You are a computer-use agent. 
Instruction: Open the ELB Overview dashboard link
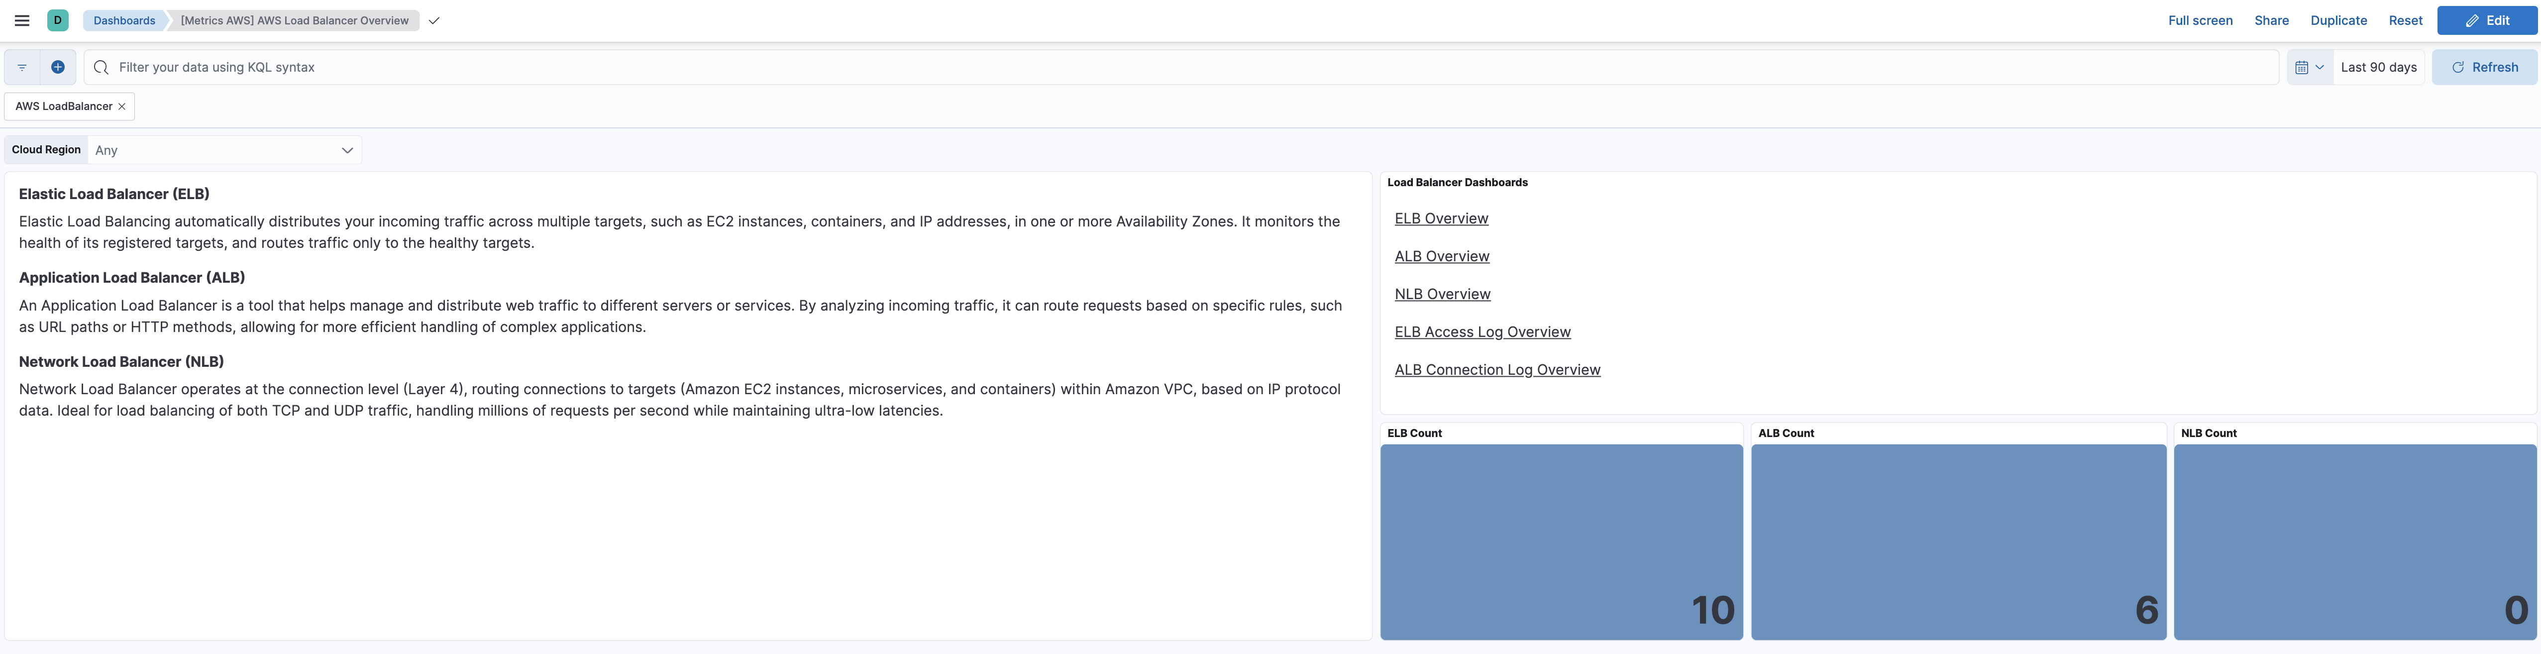pos(1441,218)
